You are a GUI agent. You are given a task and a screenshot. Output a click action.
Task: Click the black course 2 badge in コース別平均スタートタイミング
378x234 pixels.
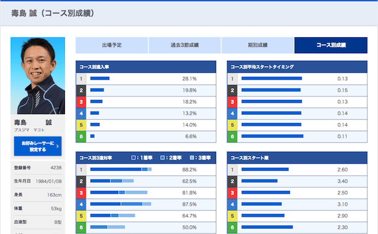tap(232, 90)
